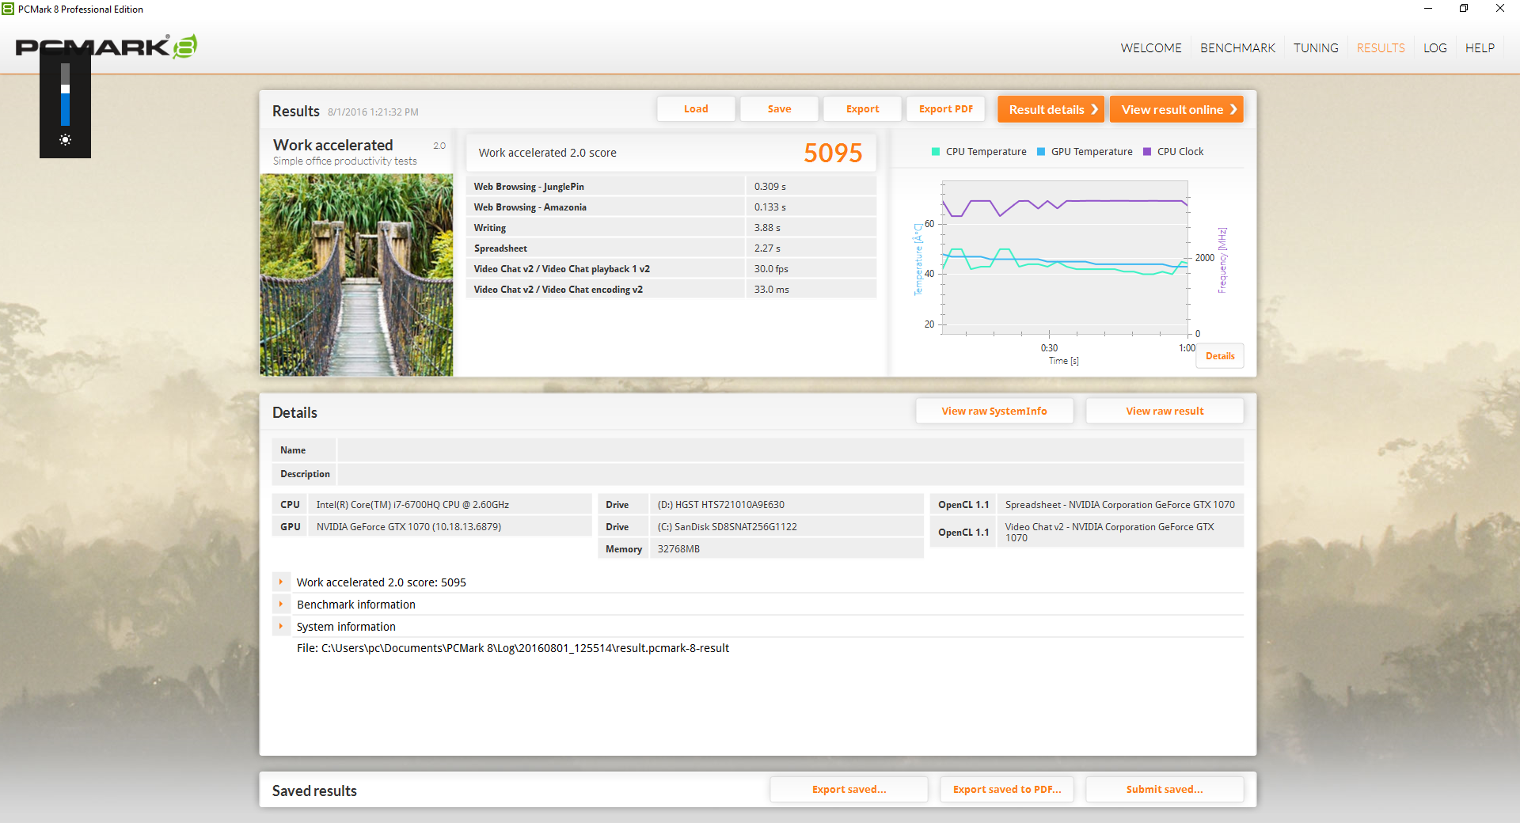Open chart Details button
The image size is (1520, 823).
point(1220,356)
